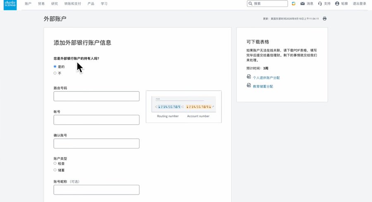Click the Charles Schwab logo
372x202 pixels.
[x=10, y=5]
